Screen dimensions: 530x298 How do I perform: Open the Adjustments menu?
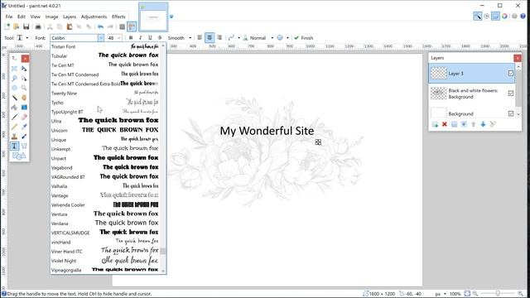point(94,17)
